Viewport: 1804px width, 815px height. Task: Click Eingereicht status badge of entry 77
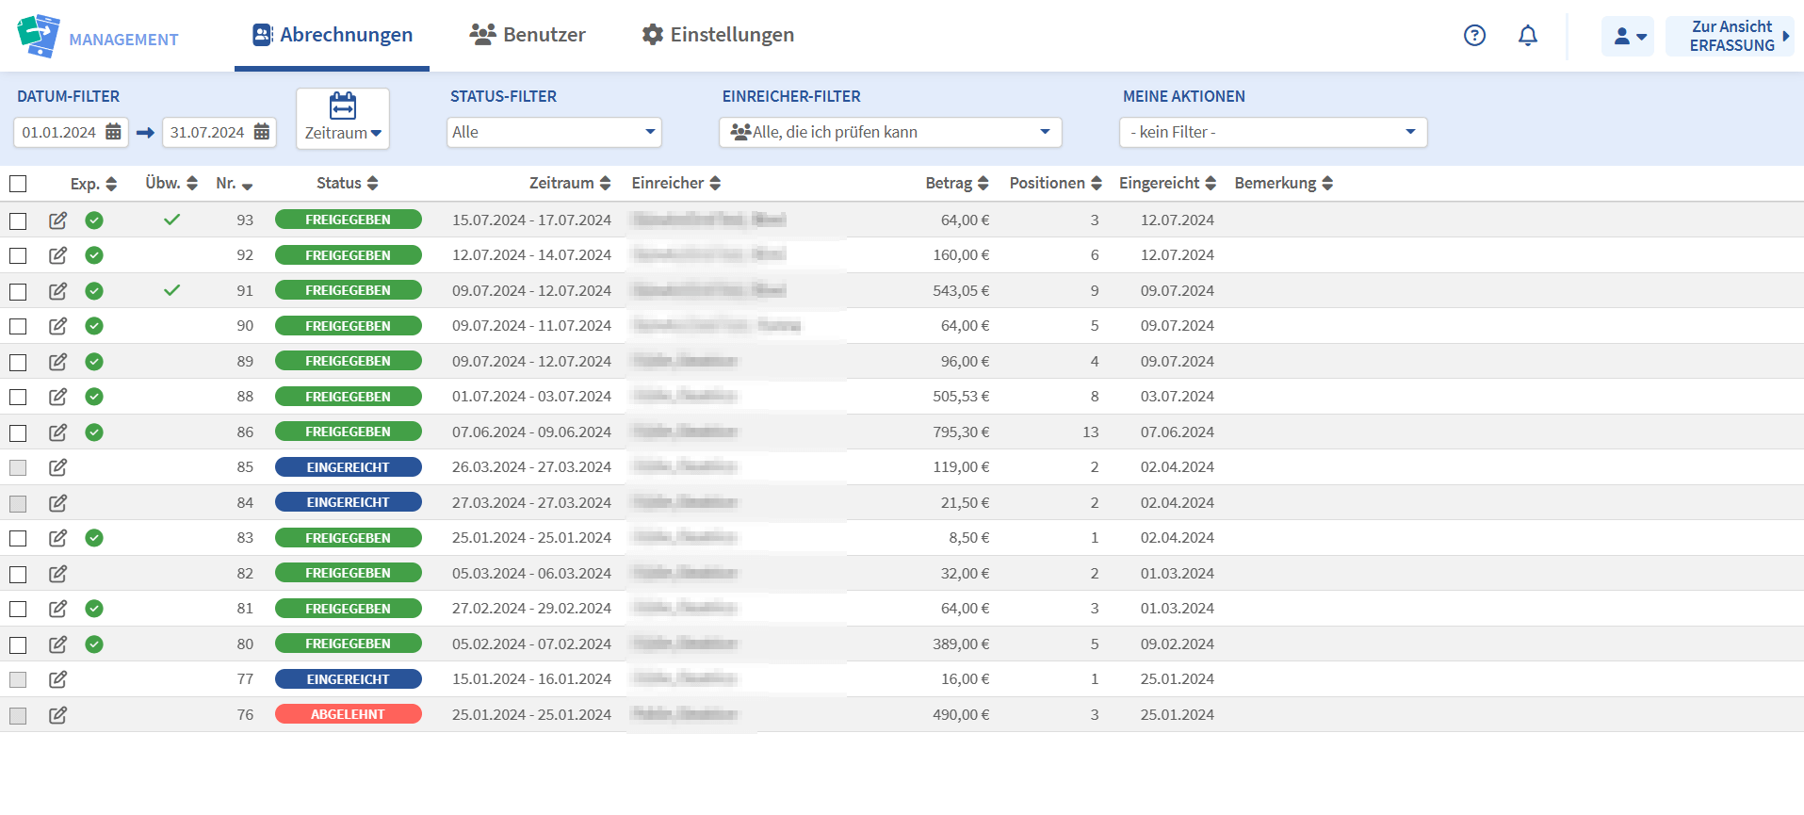pos(349,679)
